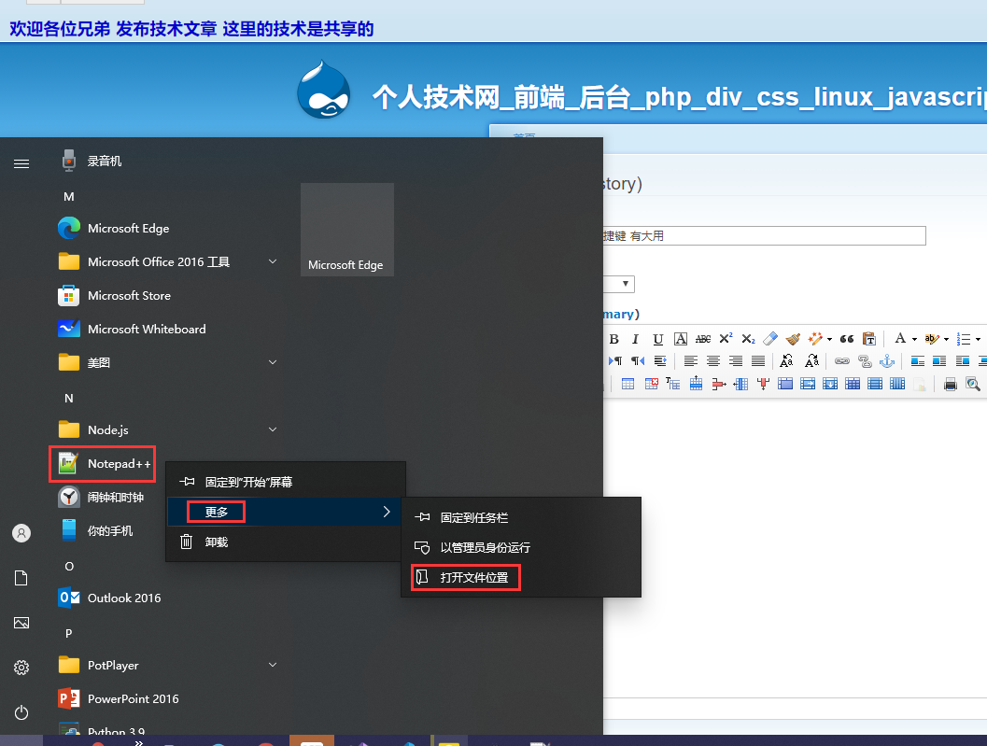Click the Drupal logo on the page
Image resolution: width=987 pixels, height=746 pixels.
tap(323, 90)
